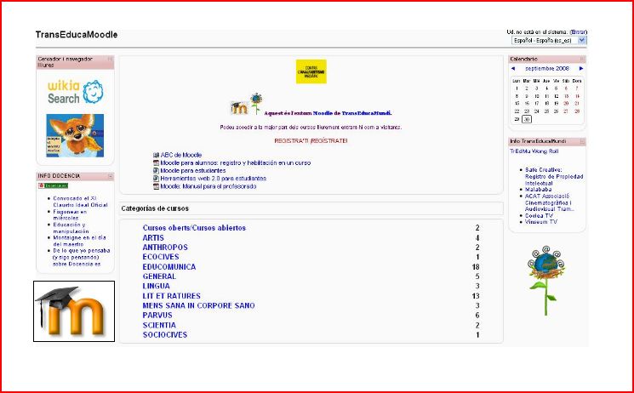Click the Wikia Search logo
This screenshot has width=634, height=393.
click(x=75, y=92)
